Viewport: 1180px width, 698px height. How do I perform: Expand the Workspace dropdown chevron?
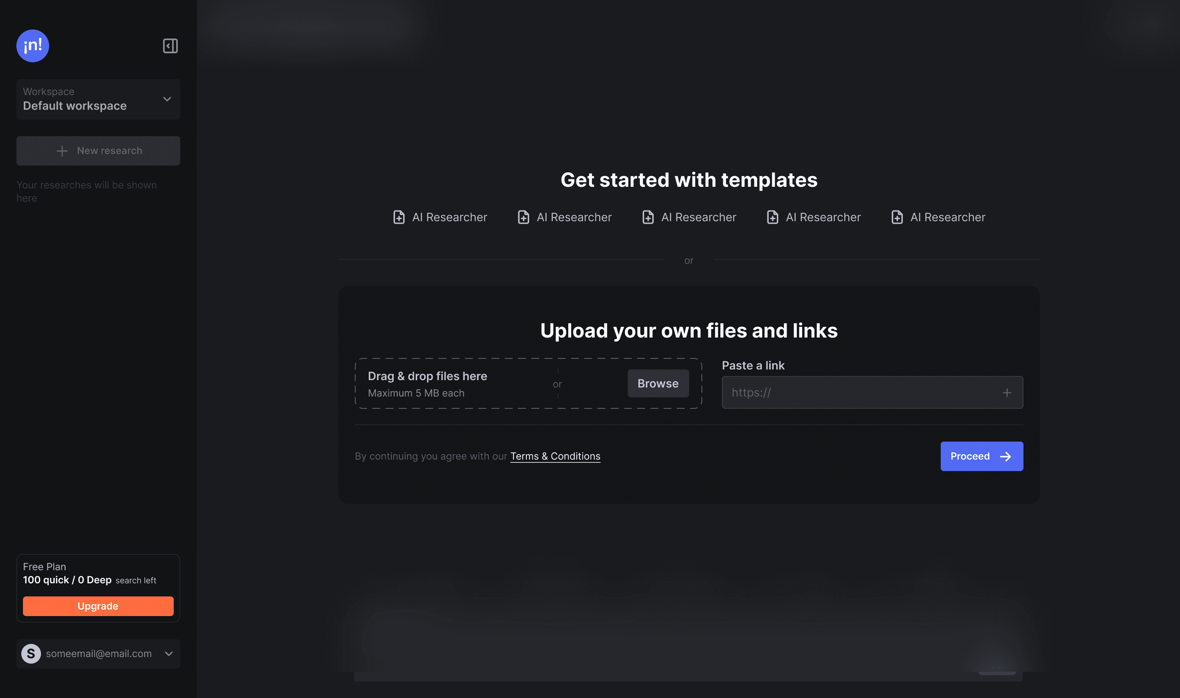click(x=167, y=99)
